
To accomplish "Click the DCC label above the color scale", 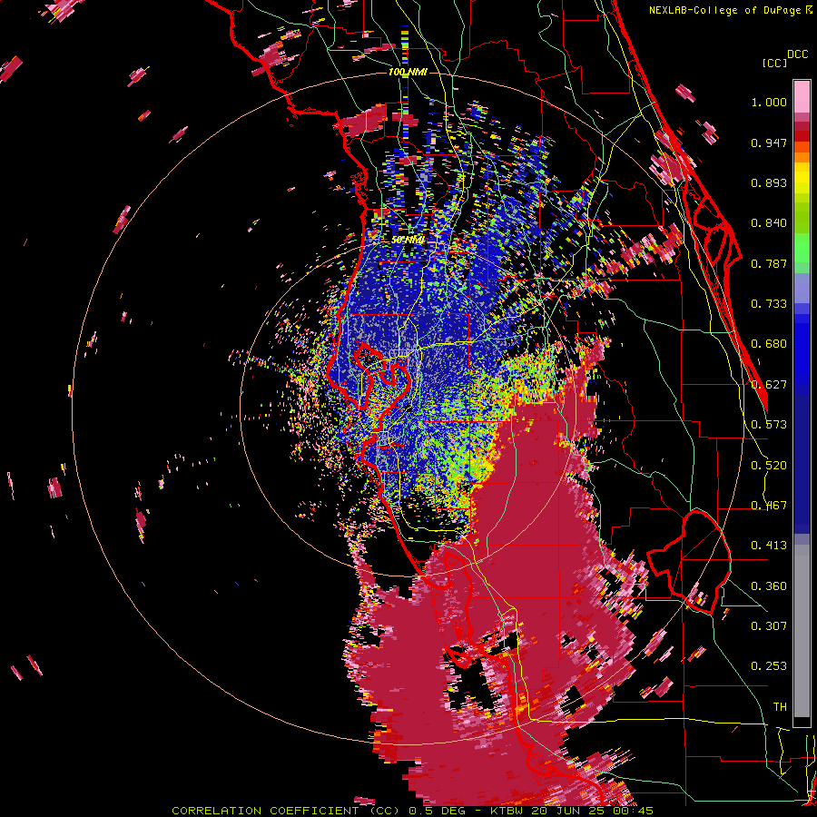I will (x=797, y=54).
